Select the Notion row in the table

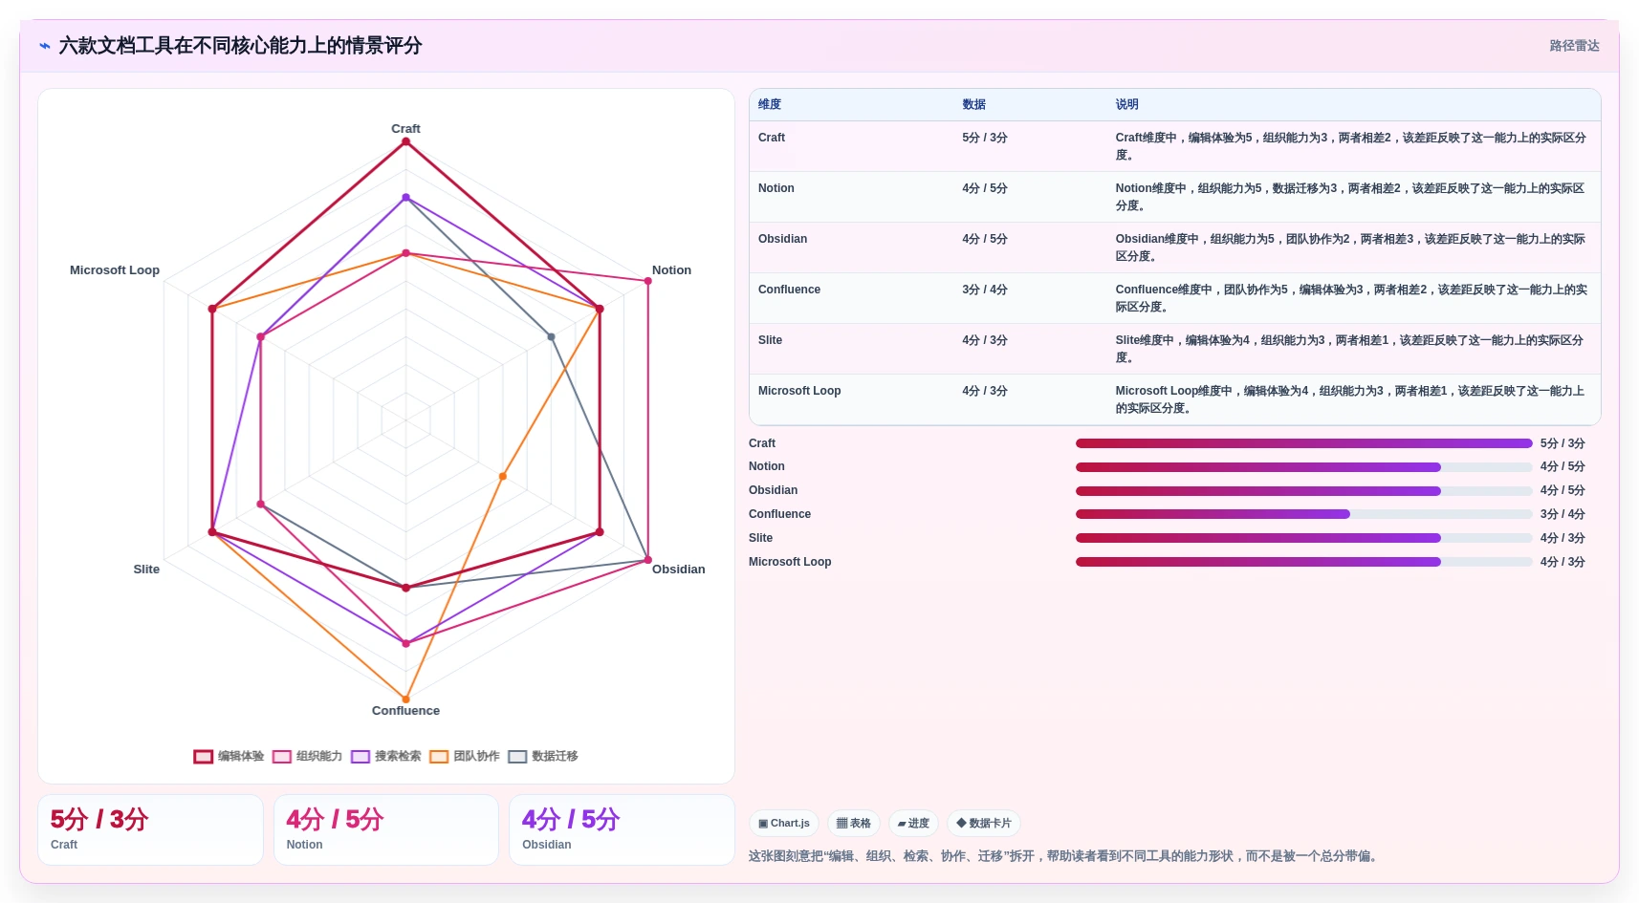pyautogui.click(x=1174, y=197)
